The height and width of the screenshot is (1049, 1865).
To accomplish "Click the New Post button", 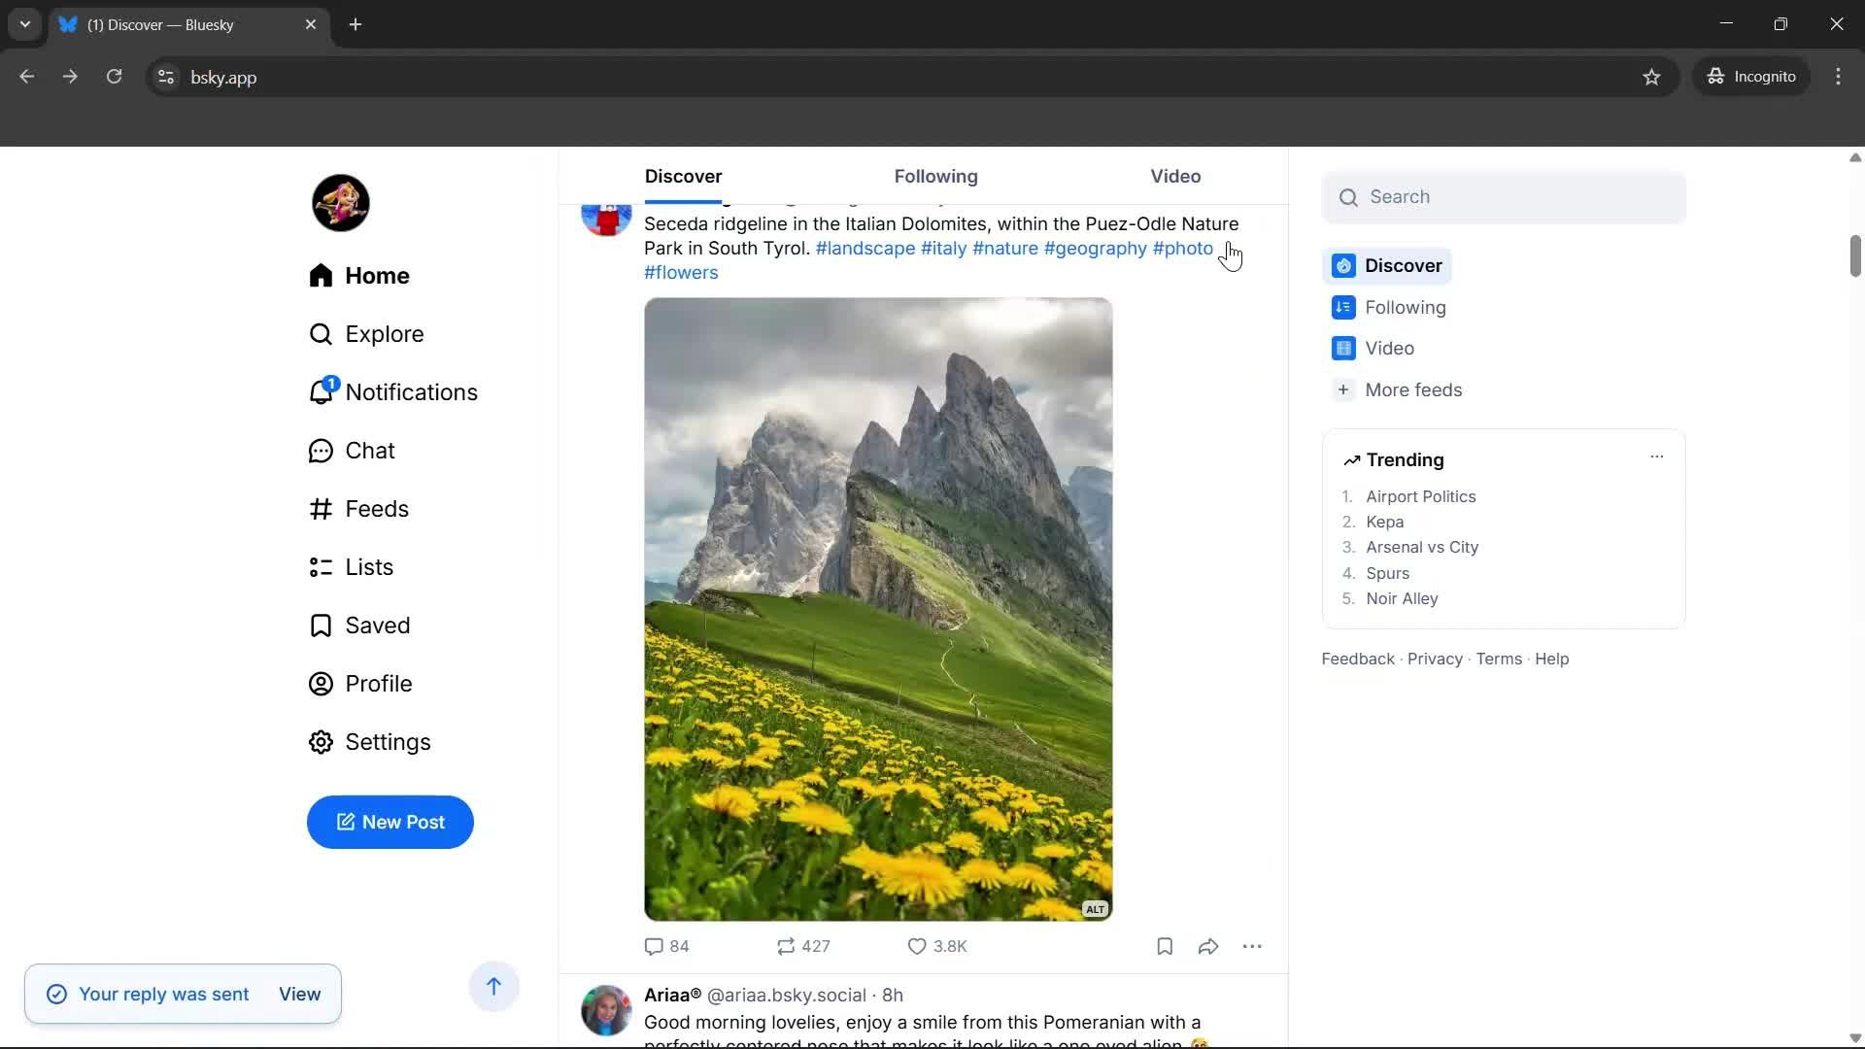I will point(390,822).
